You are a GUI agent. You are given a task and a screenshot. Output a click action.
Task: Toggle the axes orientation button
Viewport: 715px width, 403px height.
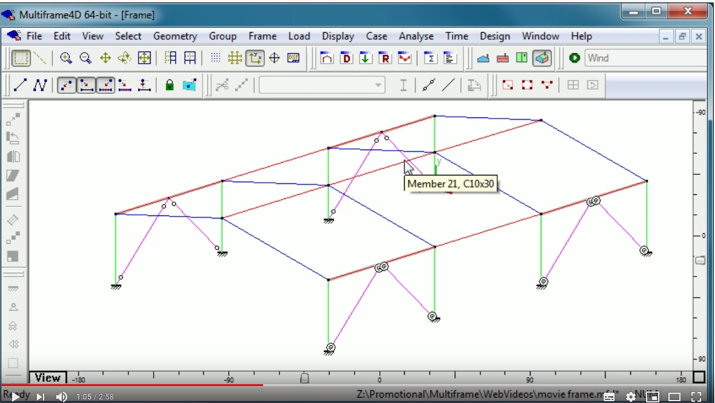[253, 59]
